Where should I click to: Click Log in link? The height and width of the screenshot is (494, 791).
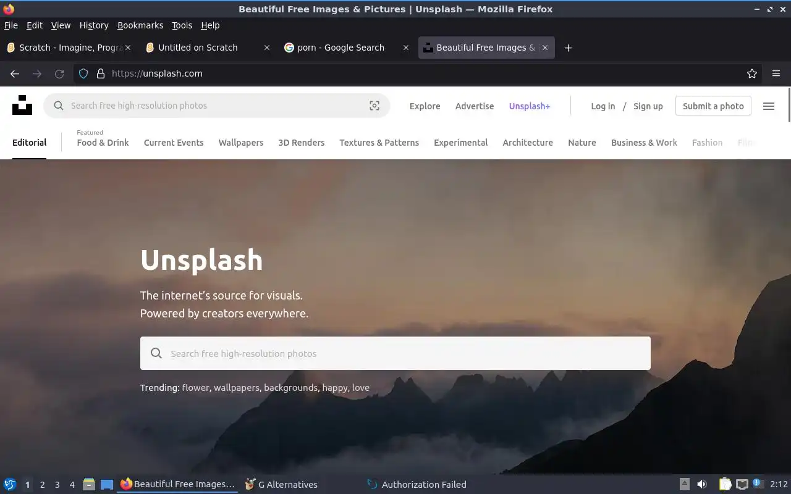coord(603,106)
